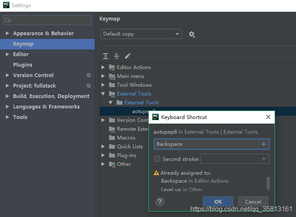Expand the Tools settings section
Screen dimensions: 296x217
8,117
